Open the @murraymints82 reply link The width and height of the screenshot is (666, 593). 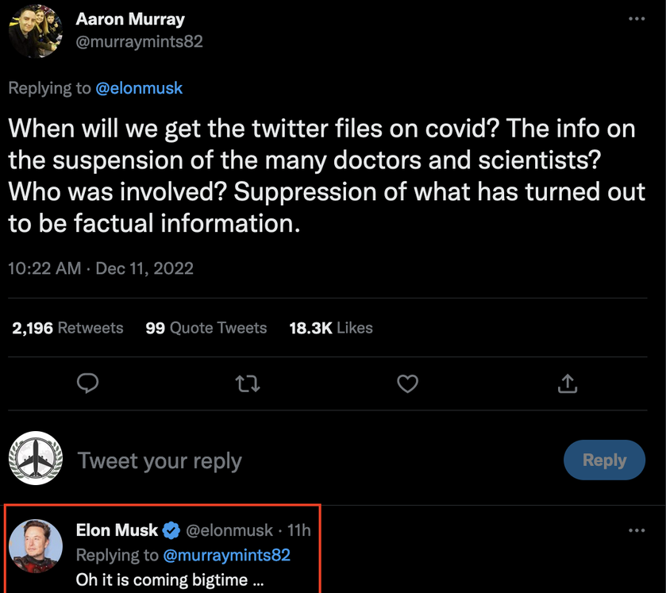coord(226,555)
